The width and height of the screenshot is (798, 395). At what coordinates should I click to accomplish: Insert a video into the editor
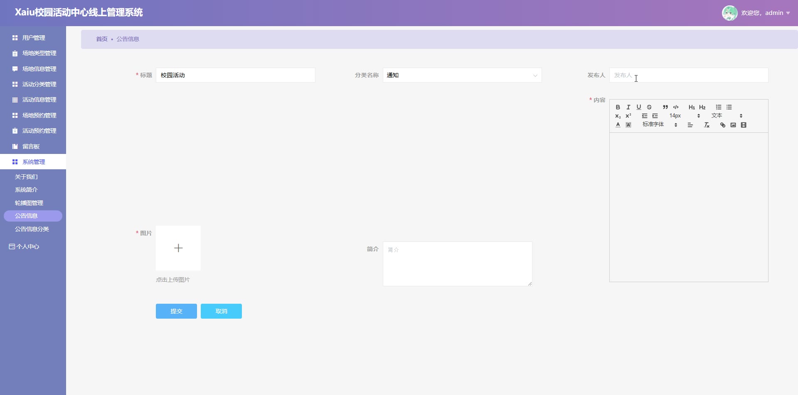pyautogui.click(x=744, y=125)
